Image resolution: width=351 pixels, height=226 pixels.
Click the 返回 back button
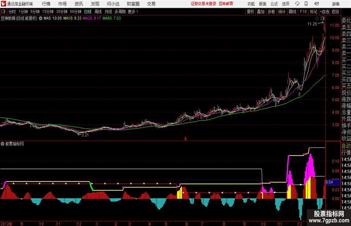(335, 12)
